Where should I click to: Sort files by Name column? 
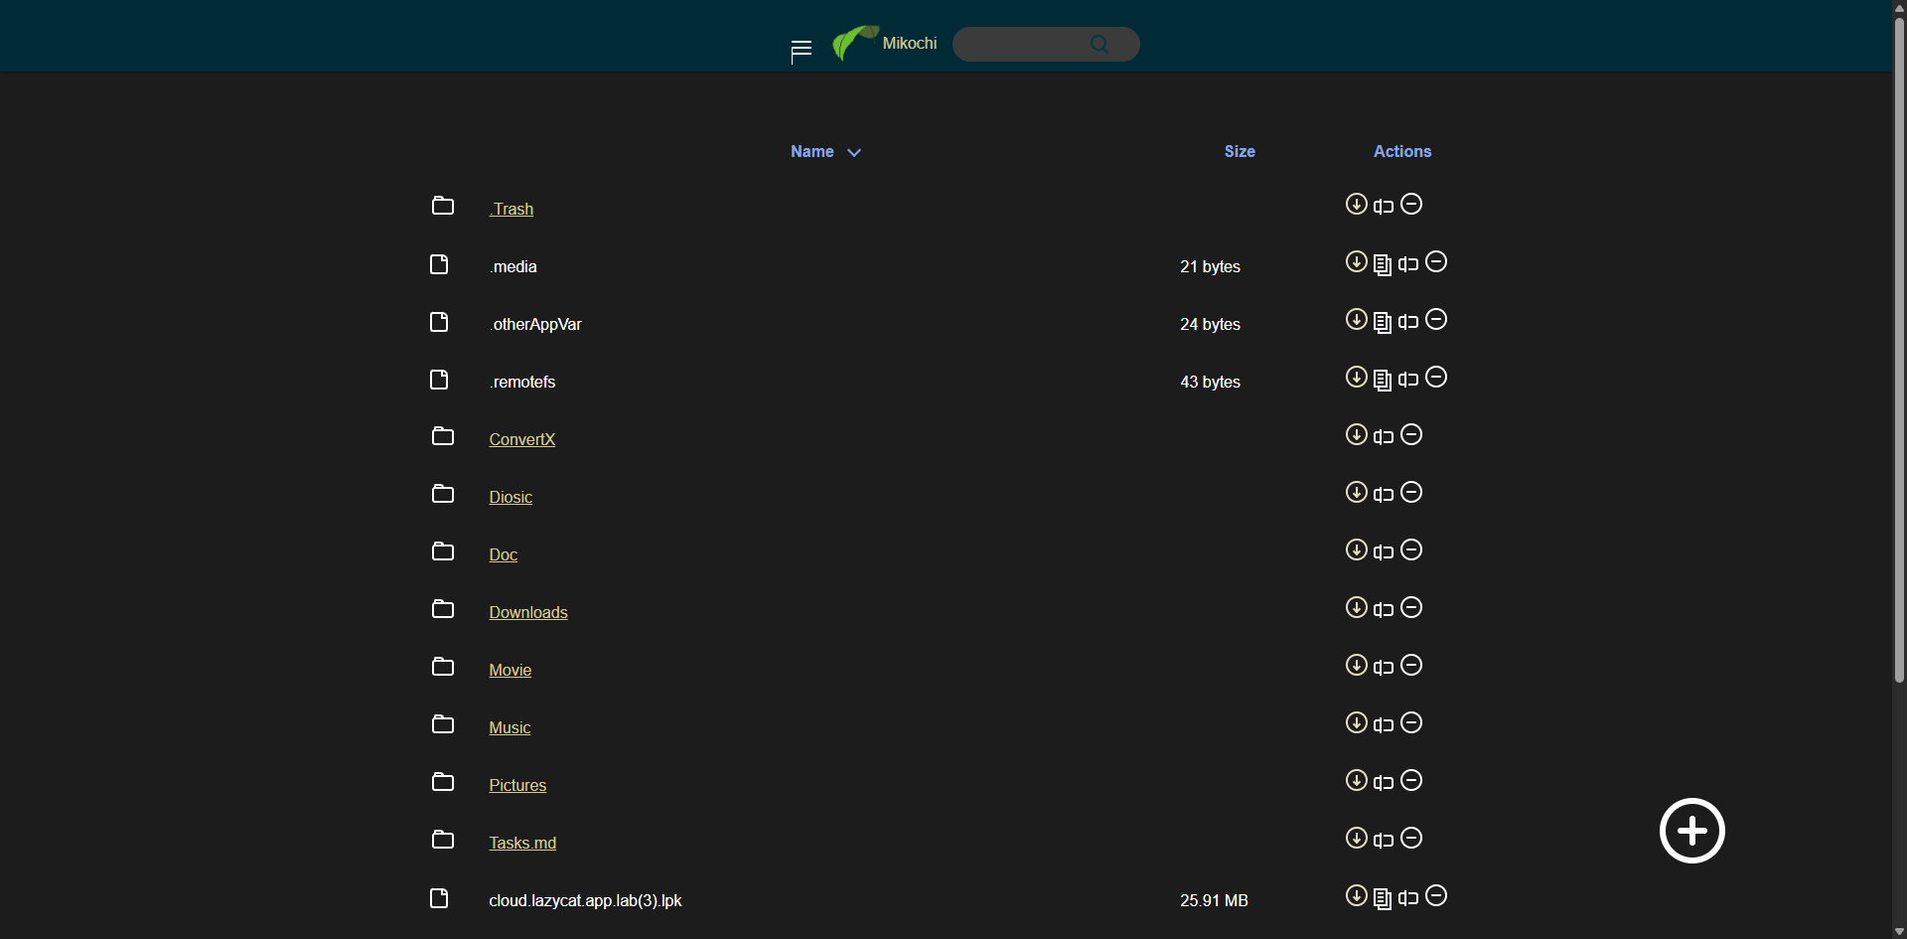(812, 152)
